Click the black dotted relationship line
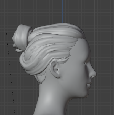114x115 pixels. 10,74
